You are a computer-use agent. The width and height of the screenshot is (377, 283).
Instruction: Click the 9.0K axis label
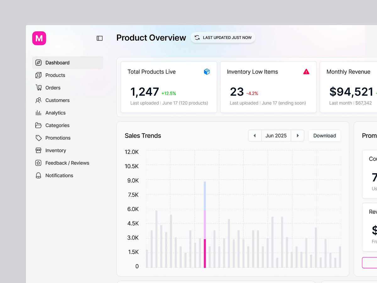pyautogui.click(x=133, y=180)
